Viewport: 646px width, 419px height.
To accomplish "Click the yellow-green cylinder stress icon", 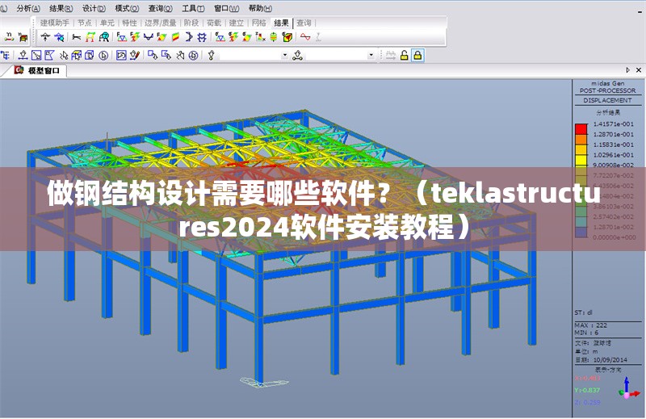I will (x=274, y=37).
